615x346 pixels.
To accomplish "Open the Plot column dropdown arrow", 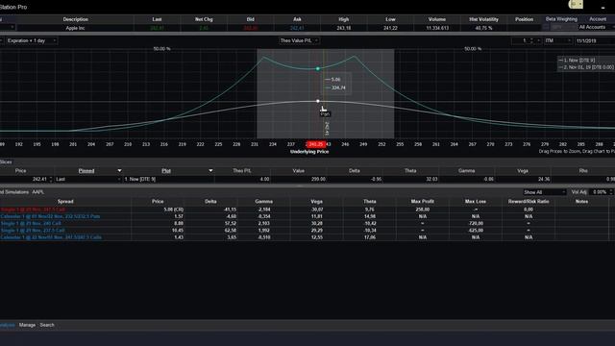I will click(210, 171).
